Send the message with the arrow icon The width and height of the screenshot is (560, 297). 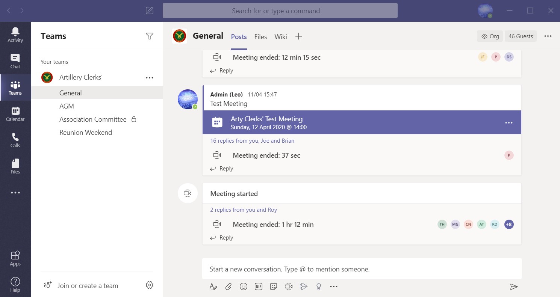514,286
